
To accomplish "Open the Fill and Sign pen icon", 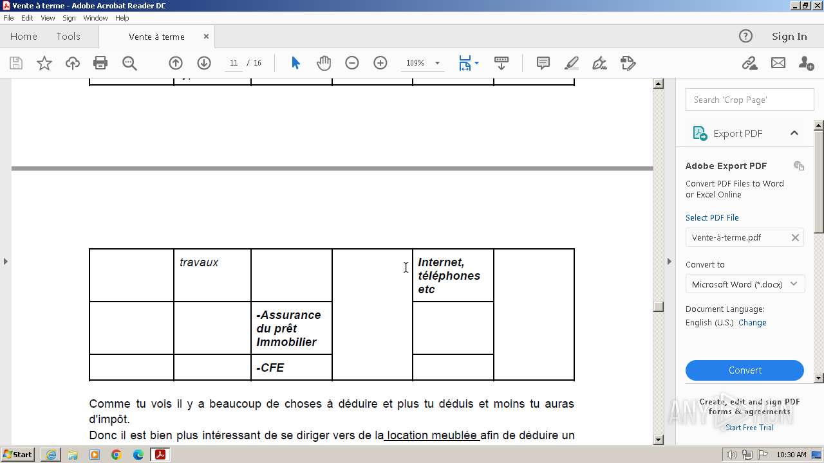I will point(599,63).
